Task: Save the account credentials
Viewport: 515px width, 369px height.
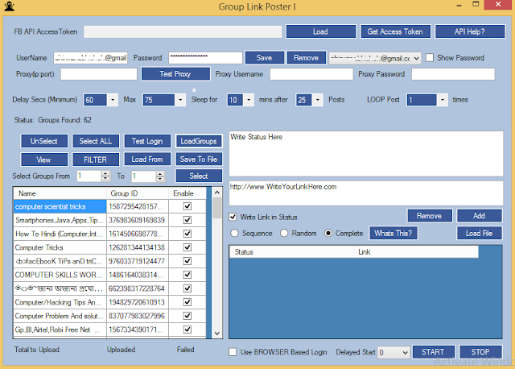Action: pos(265,58)
